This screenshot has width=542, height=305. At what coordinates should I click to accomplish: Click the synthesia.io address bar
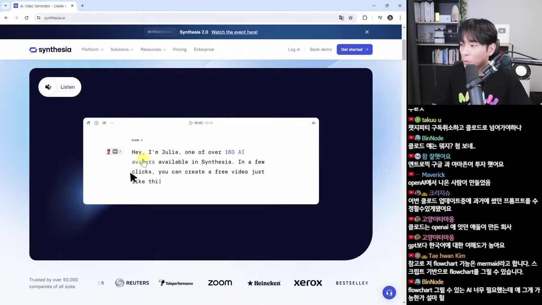(190, 18)
